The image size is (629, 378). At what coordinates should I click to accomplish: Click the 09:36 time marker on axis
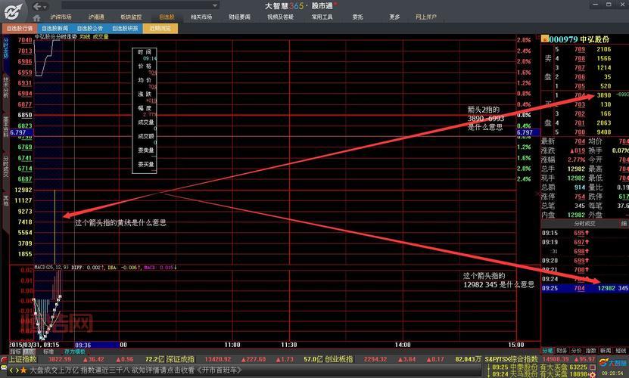[x=83, y=345]
